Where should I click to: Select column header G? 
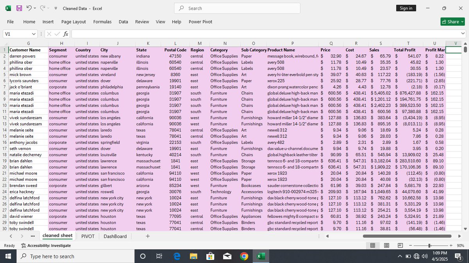[28, 44]
